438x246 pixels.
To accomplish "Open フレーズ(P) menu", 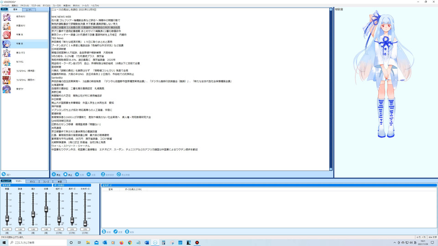I will point(57,5).
